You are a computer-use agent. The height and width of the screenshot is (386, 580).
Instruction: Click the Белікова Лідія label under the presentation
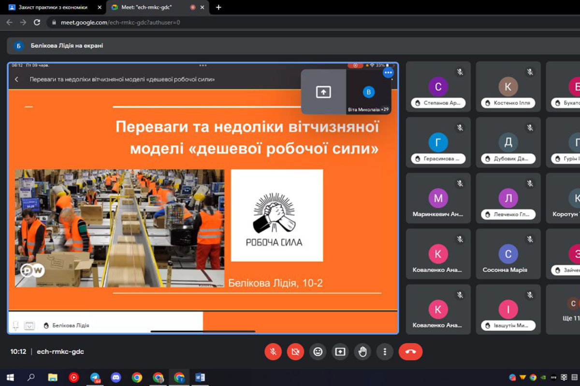tap(71, 326)
